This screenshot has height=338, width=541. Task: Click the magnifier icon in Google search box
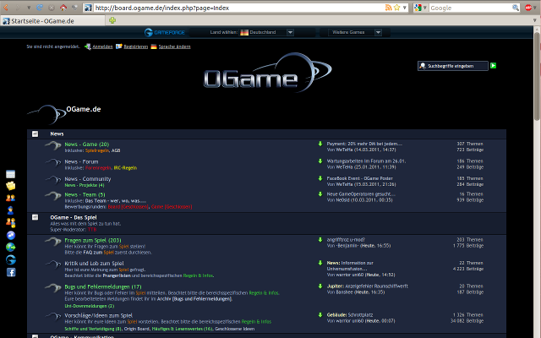[516, 8]
